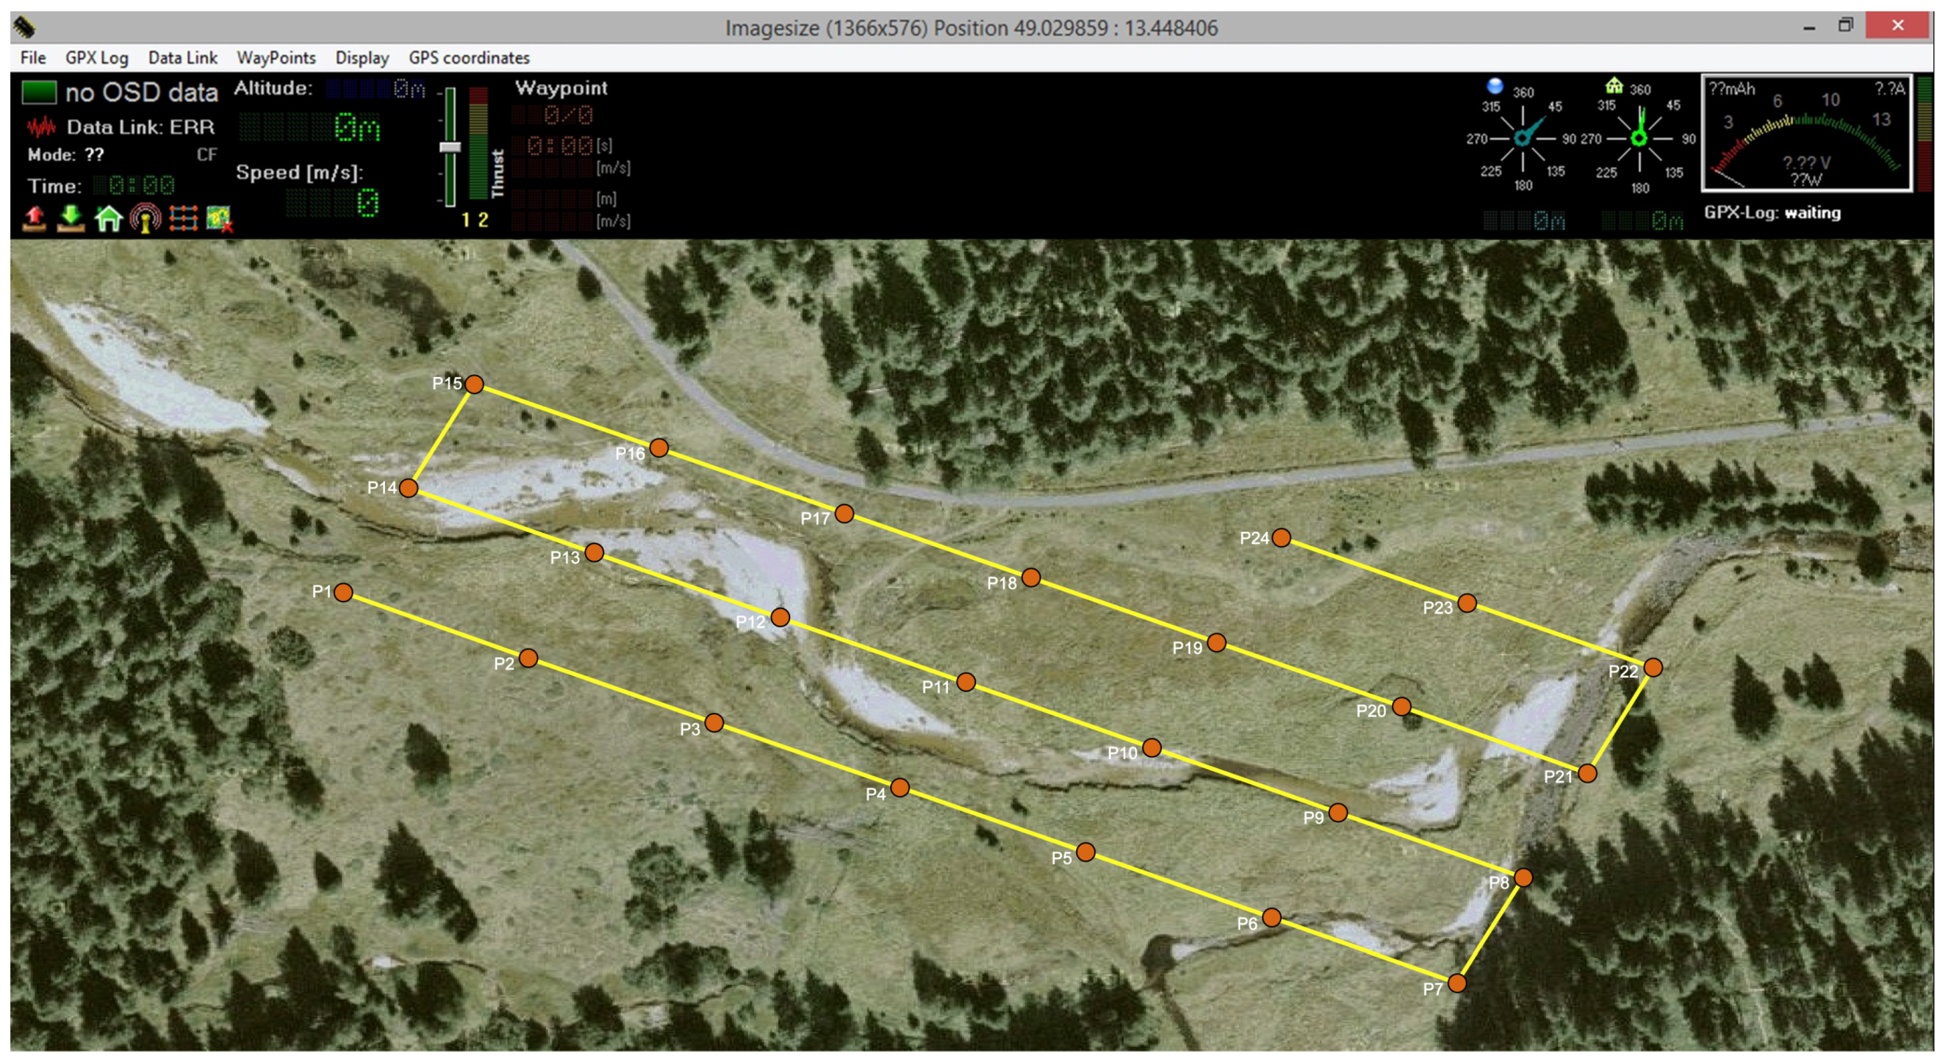Open the GPX Log menu
The image size is (1940, 1059).
point(97,58)
